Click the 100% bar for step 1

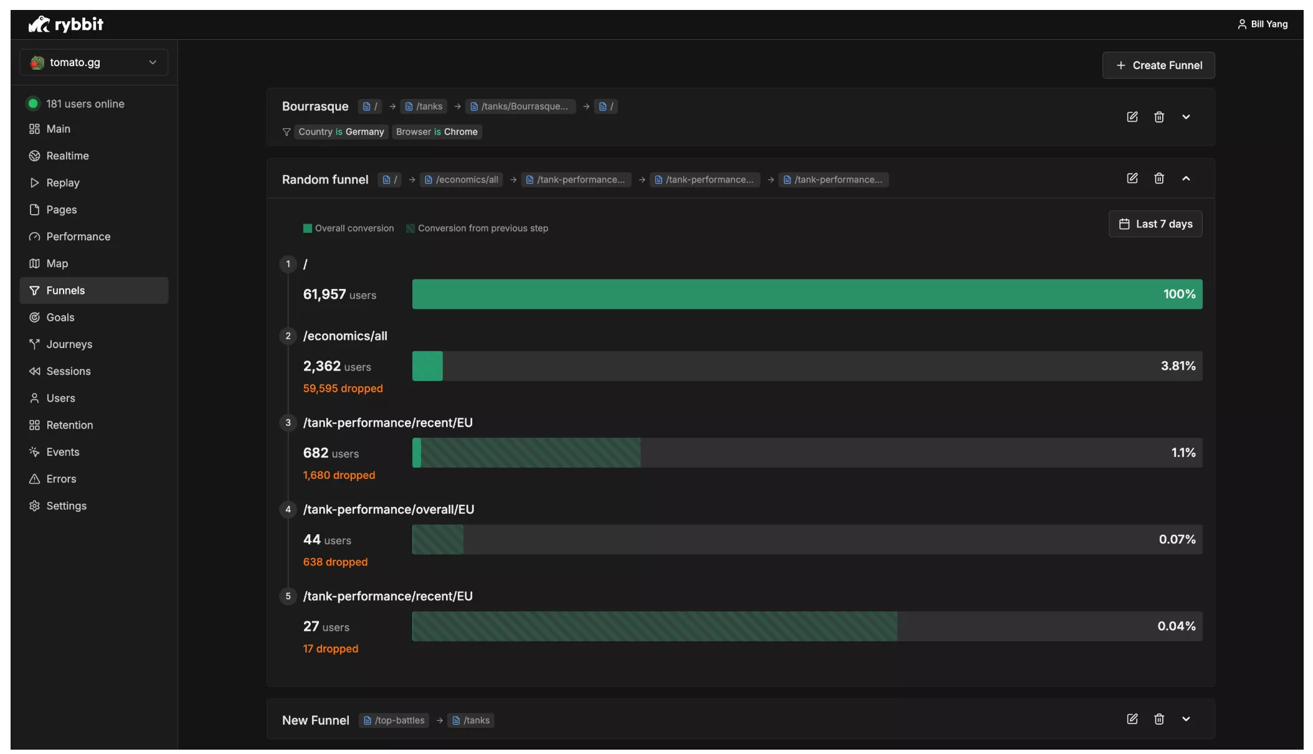point(807,295)
